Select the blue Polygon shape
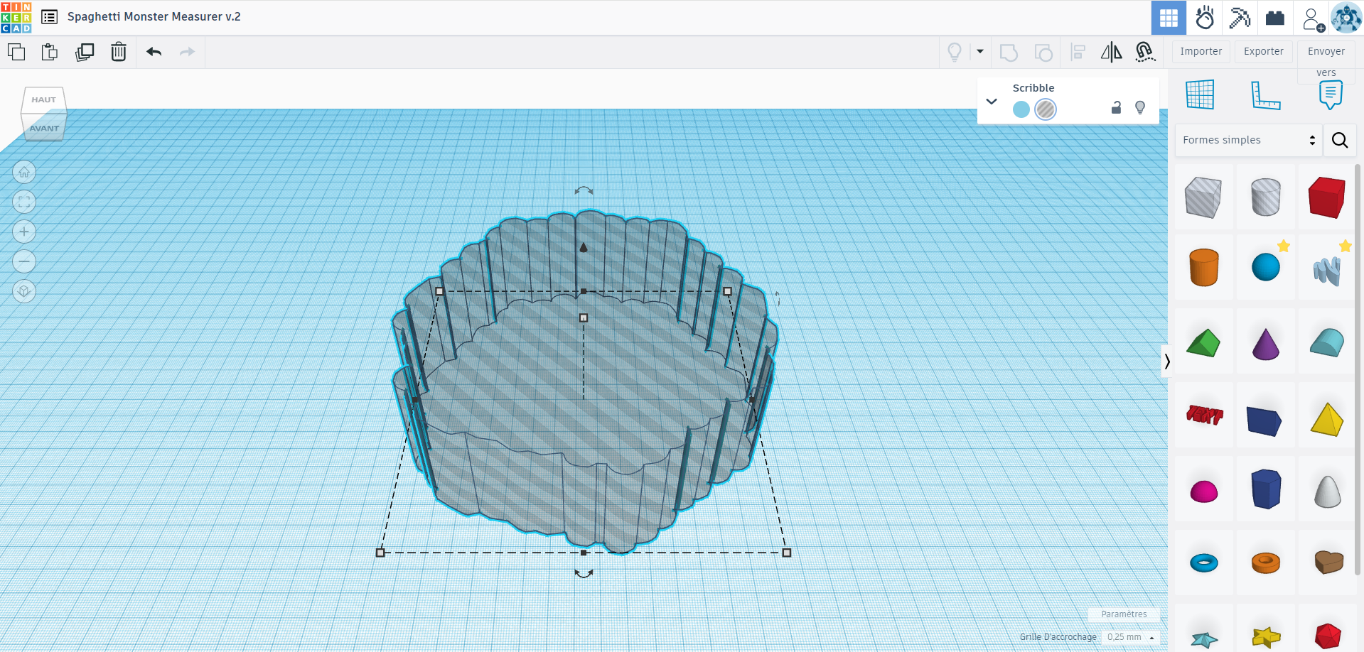The image size is (1364, 652). click(x=1265, y=489)
